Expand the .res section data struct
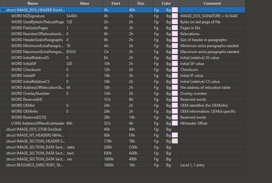 click(x=3, y=159)
